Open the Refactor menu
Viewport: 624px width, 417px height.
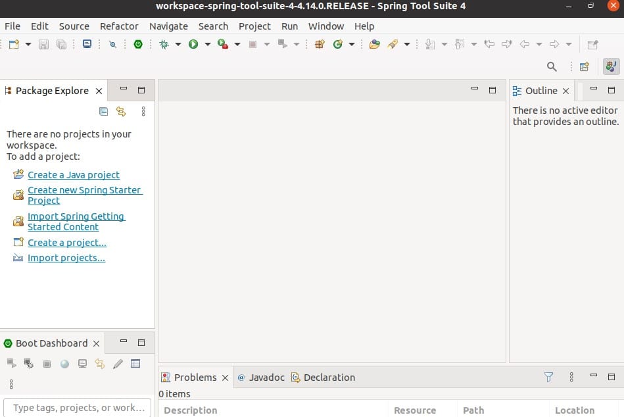(x=119, y=26)
